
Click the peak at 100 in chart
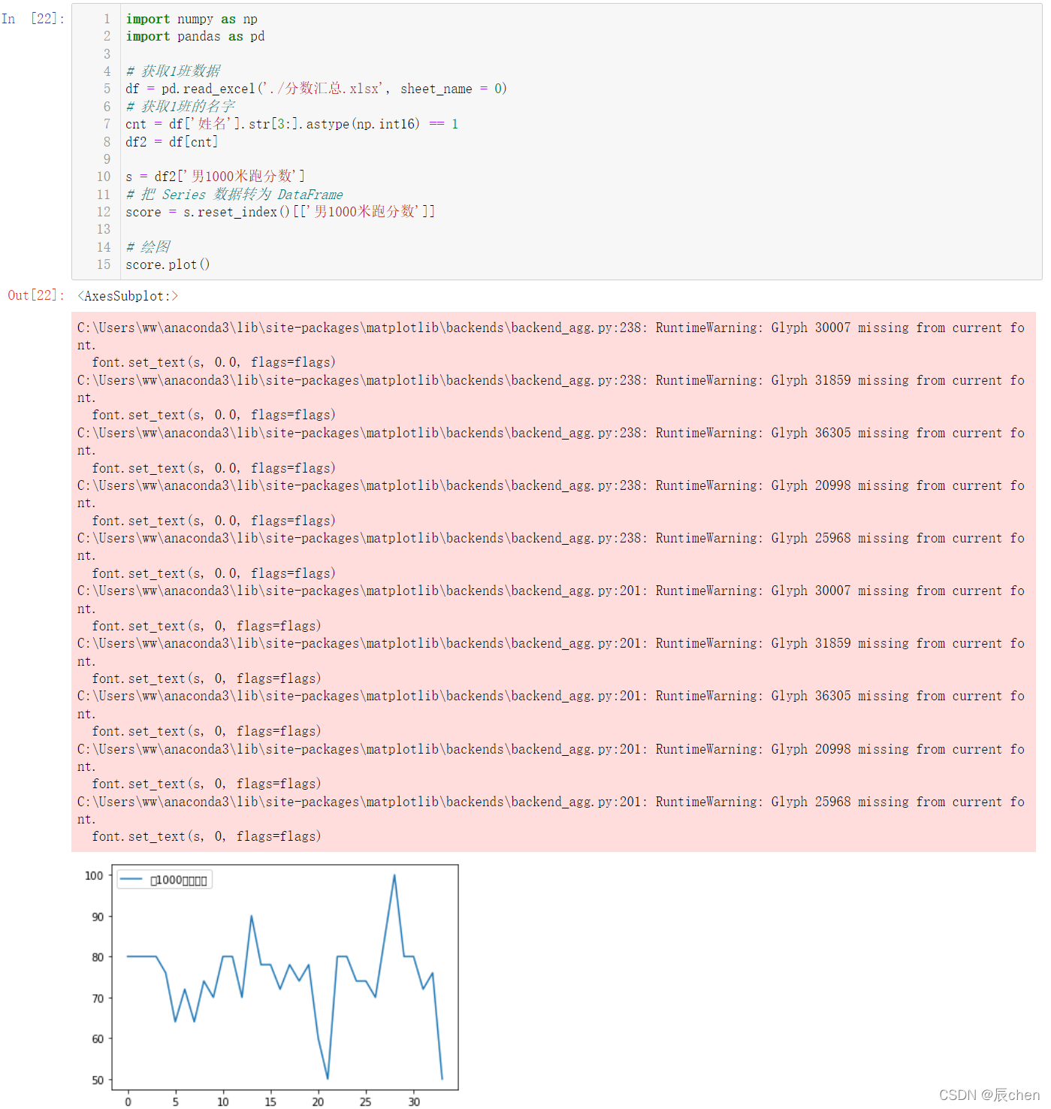click(394, 875)
